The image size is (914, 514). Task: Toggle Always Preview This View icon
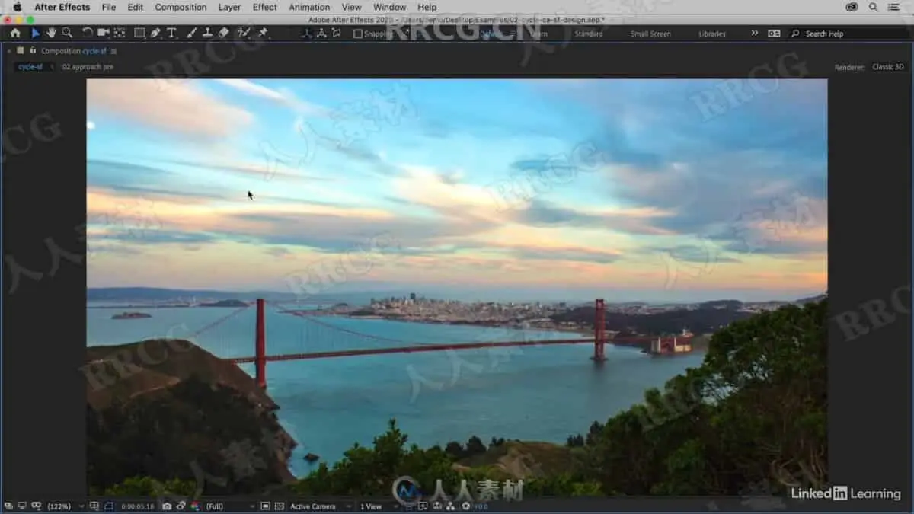point(8,506)
